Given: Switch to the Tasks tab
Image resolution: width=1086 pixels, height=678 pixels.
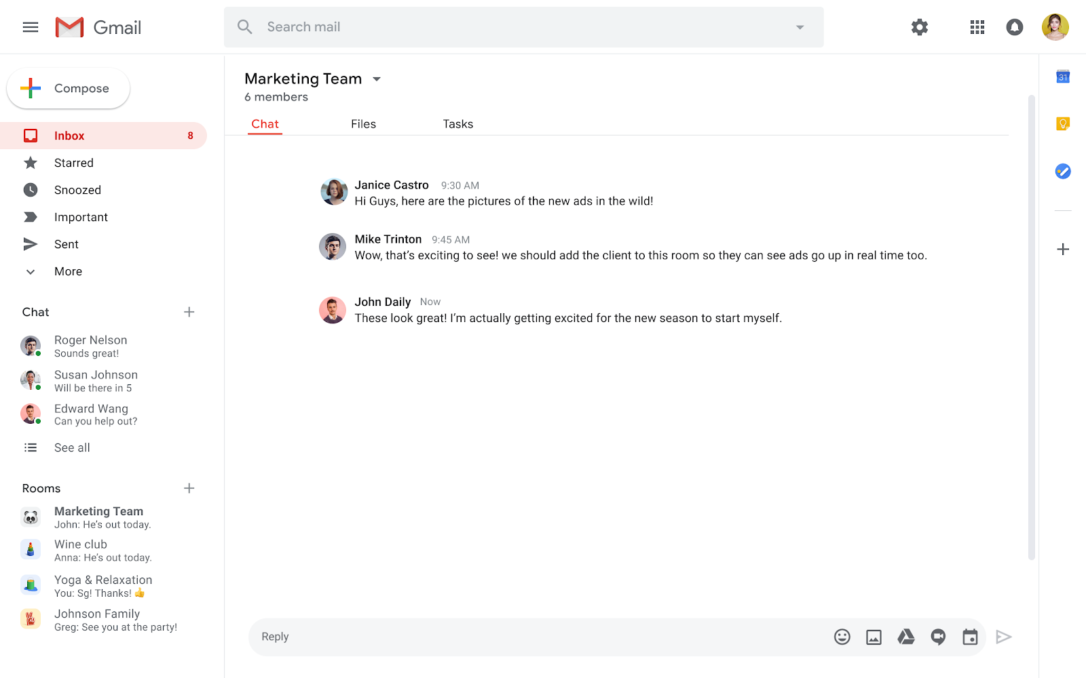Looking at the screenshot, I should pyautogui.click(x=457, y=124).
